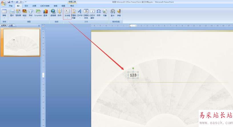Undo the last action
This screenshot has height=127, width=233.
click(x=12, y=2)
